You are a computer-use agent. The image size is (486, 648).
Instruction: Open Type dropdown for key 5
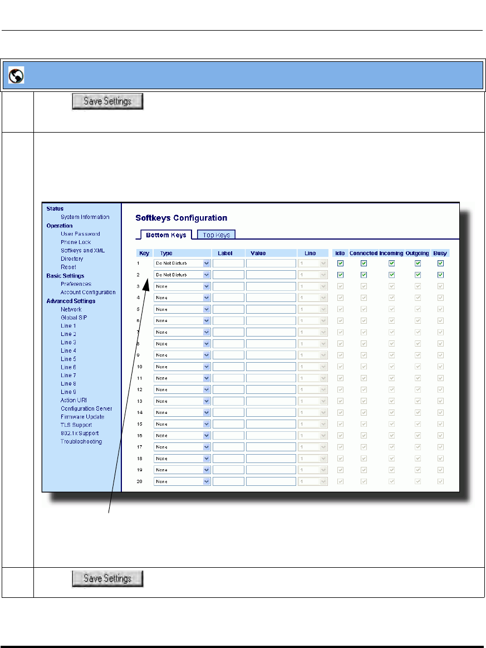tap(182, 309)
